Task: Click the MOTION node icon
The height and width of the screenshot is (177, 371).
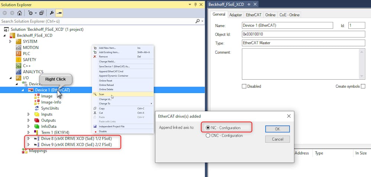Action: click(19, 47)
